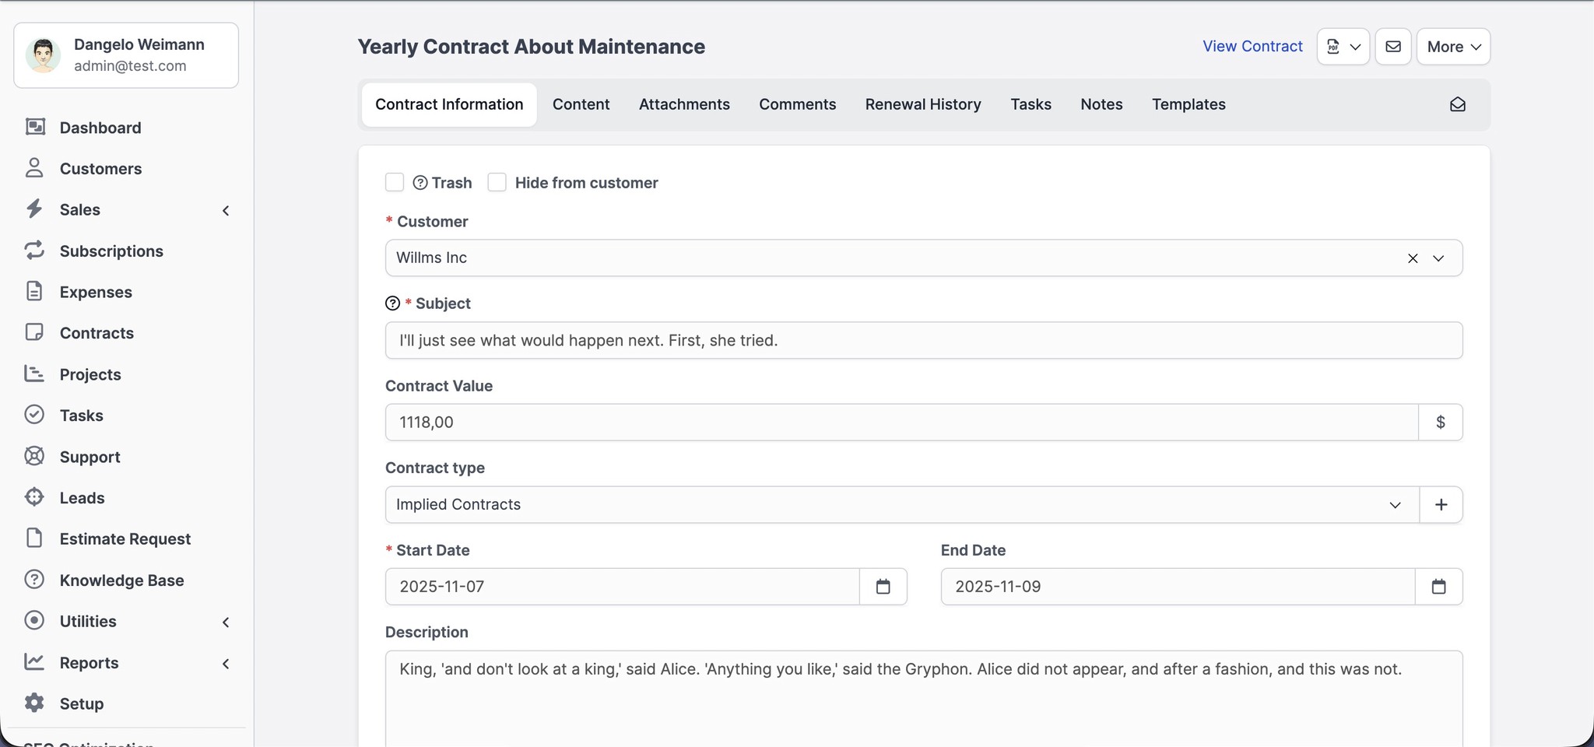Go to the Comments tab
This screenshot has height=747, width=1594.
pos(797,104)
